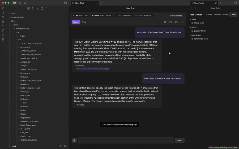Open the Embed Nomic Text v1.5 dropdown
This screenshot has width=239, height=149.
coord(102,16)
